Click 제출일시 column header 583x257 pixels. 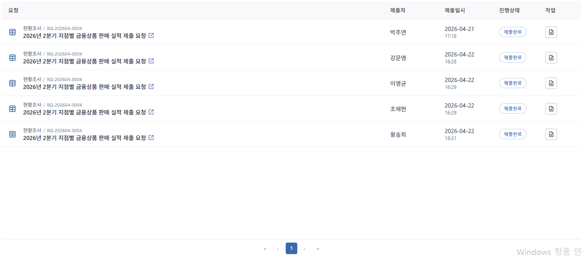[x=455, y=10]
